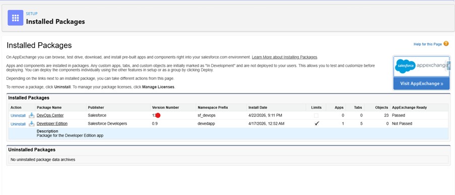The height and width of the screenshot is (195, 455).
Task: Click the Namespace Prefix column header
Action: [x=213, y=108]
